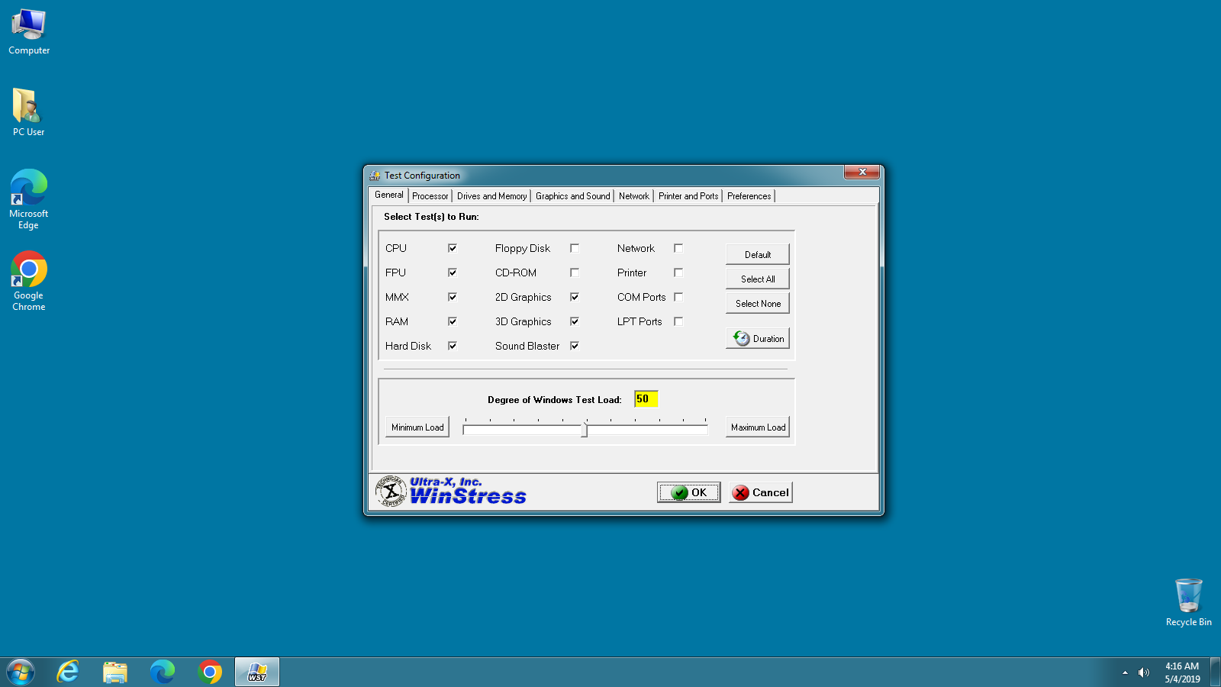Uncheck the FPU test checkbox
This screenshot has width=1221, height=687.
(x=453, y=273)
